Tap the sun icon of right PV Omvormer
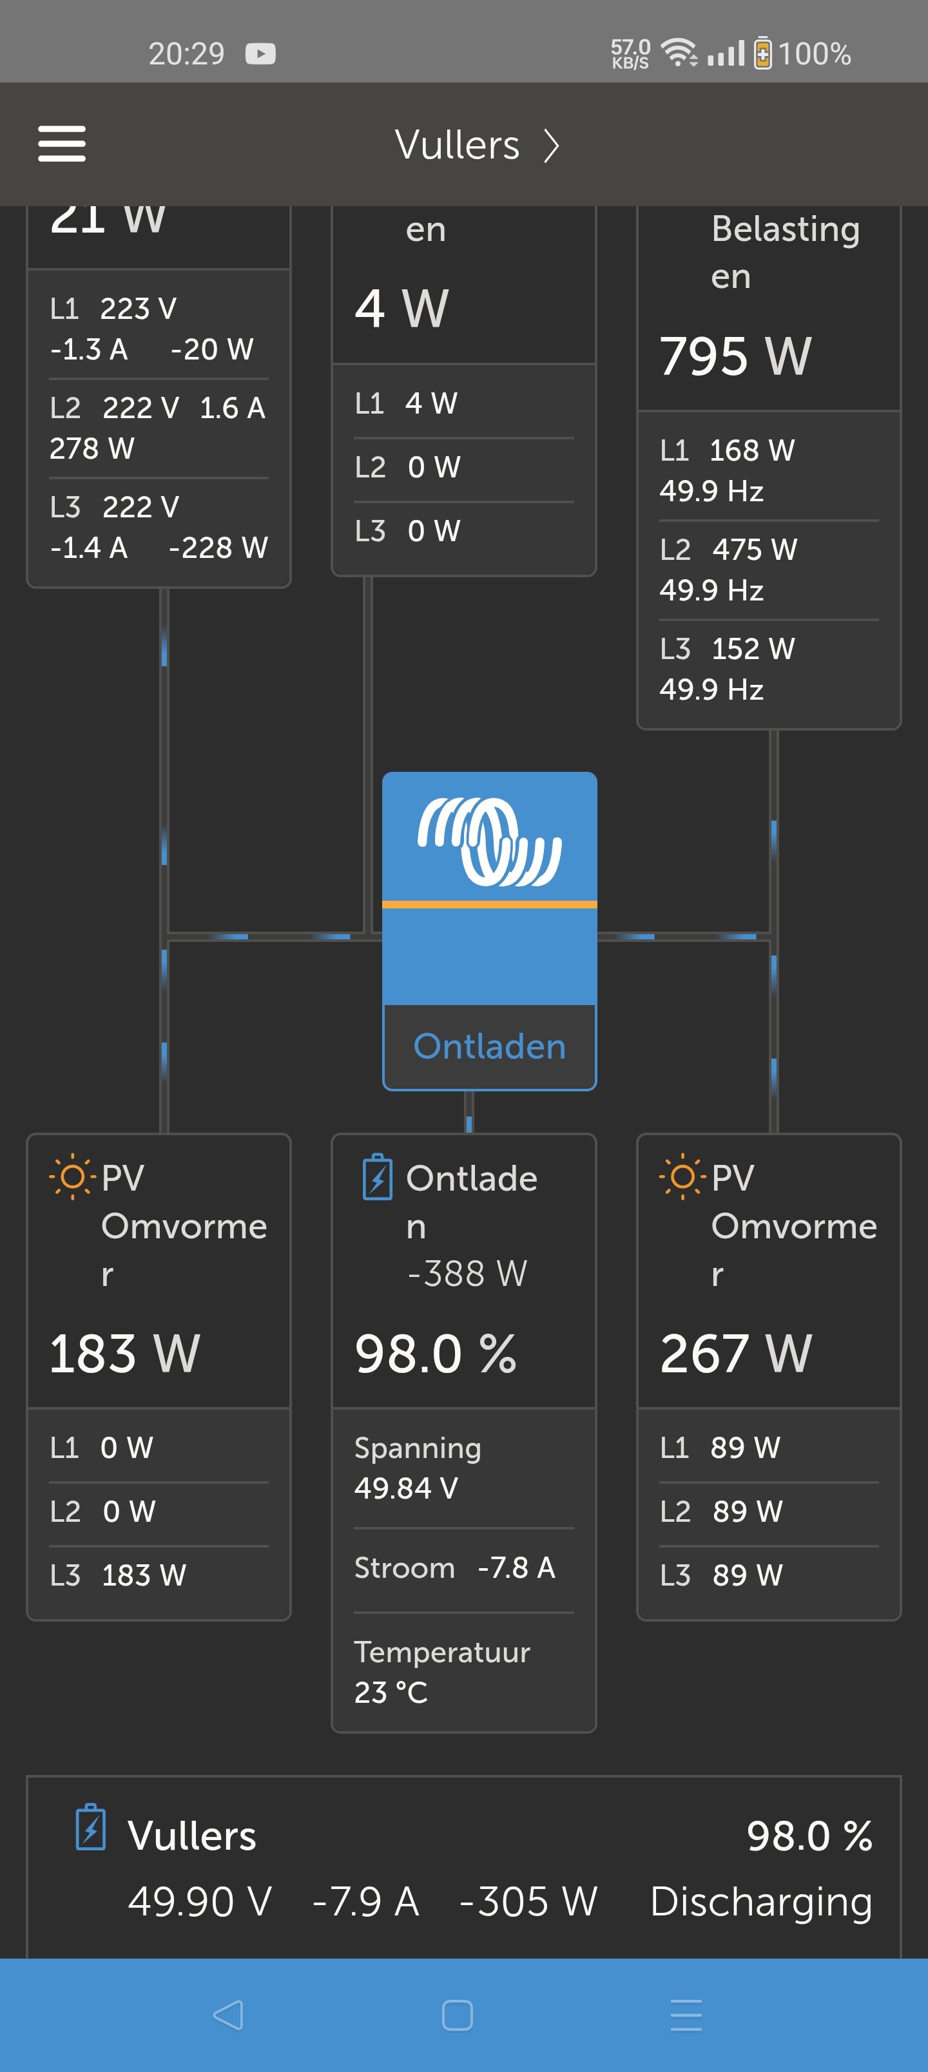 click(682, 1176)
